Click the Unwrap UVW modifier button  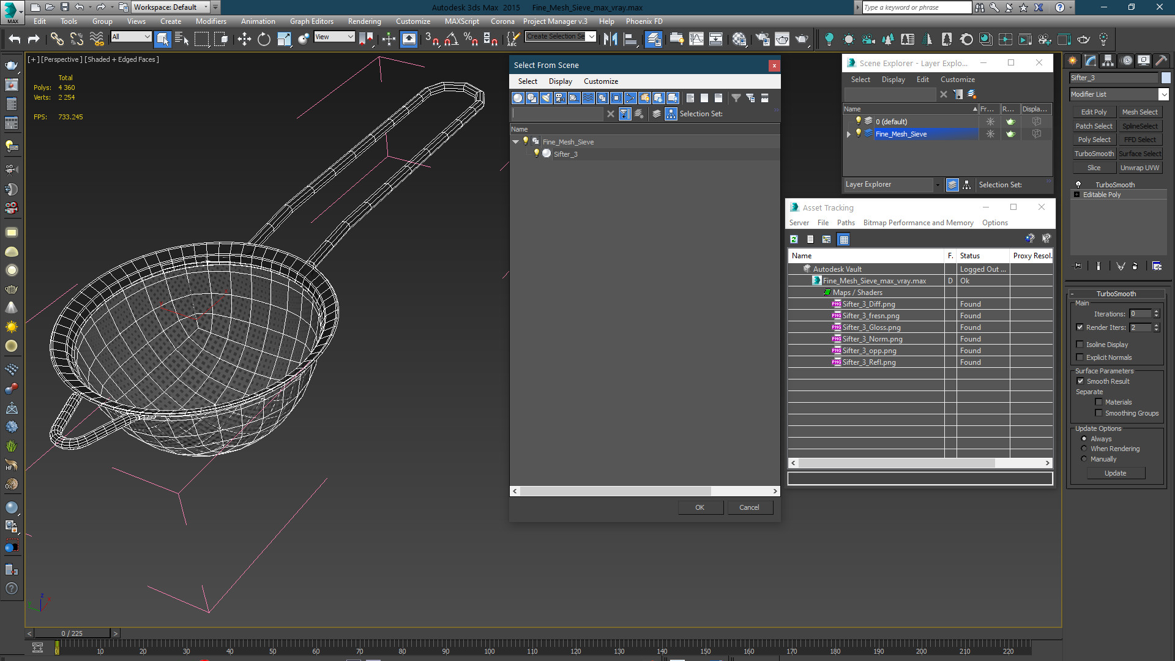(x=1140, y=168)
